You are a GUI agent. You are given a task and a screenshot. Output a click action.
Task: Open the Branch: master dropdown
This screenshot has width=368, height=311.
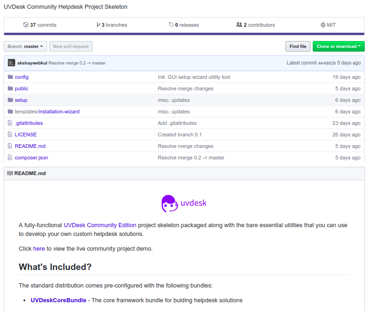(x=25, y=46)
